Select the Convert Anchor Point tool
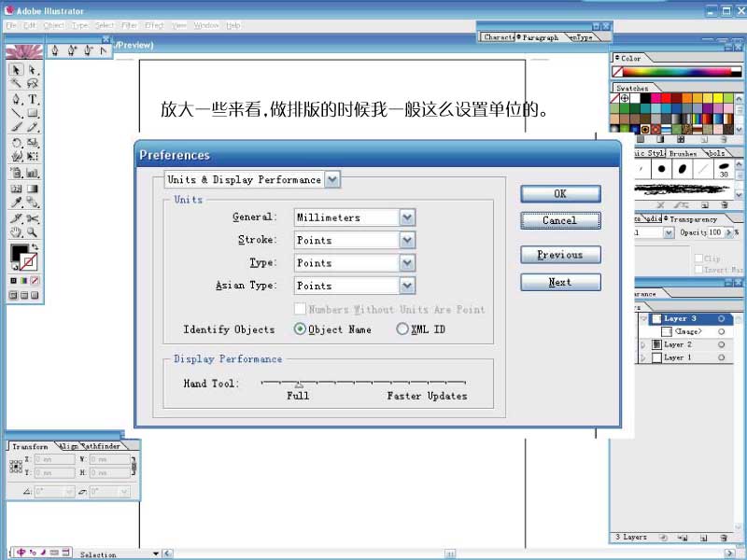 pyautogui.click(x=104, y=50)
